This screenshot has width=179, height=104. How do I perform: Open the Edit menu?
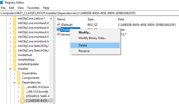pos(12,8)
